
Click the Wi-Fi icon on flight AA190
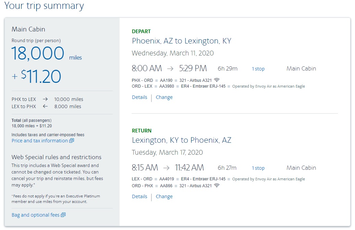click(217, 80)
